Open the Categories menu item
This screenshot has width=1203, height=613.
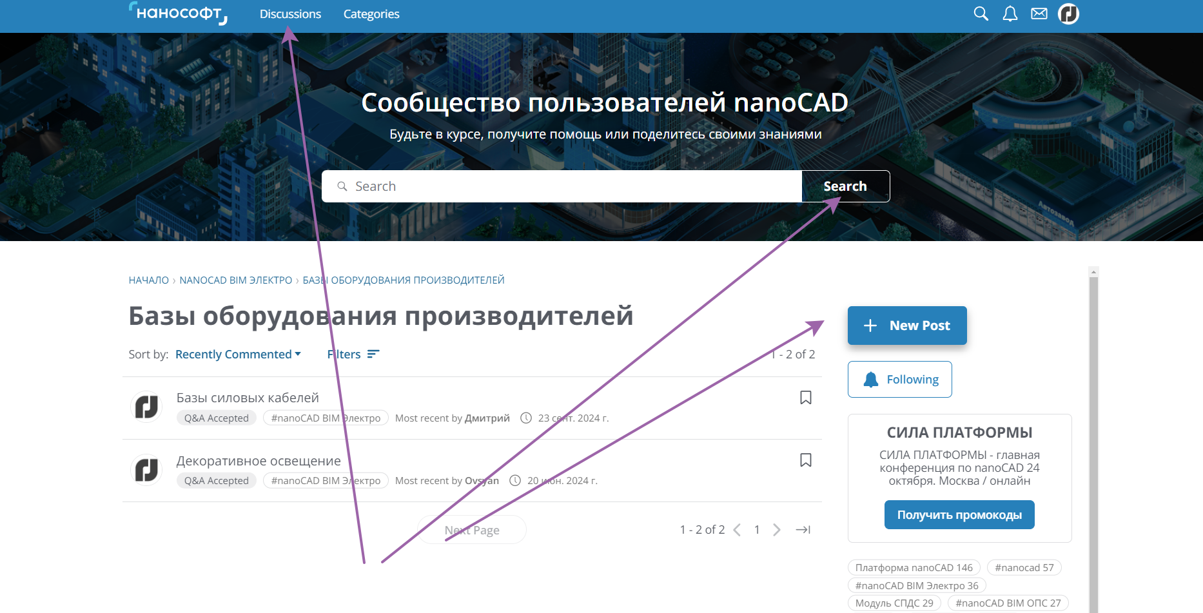point(371,14)
